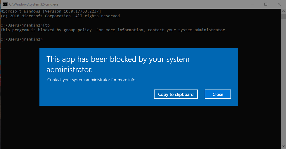Click the scrollbar down arrow
Viewport: 286px width, 149px height.
coord(283,146)
